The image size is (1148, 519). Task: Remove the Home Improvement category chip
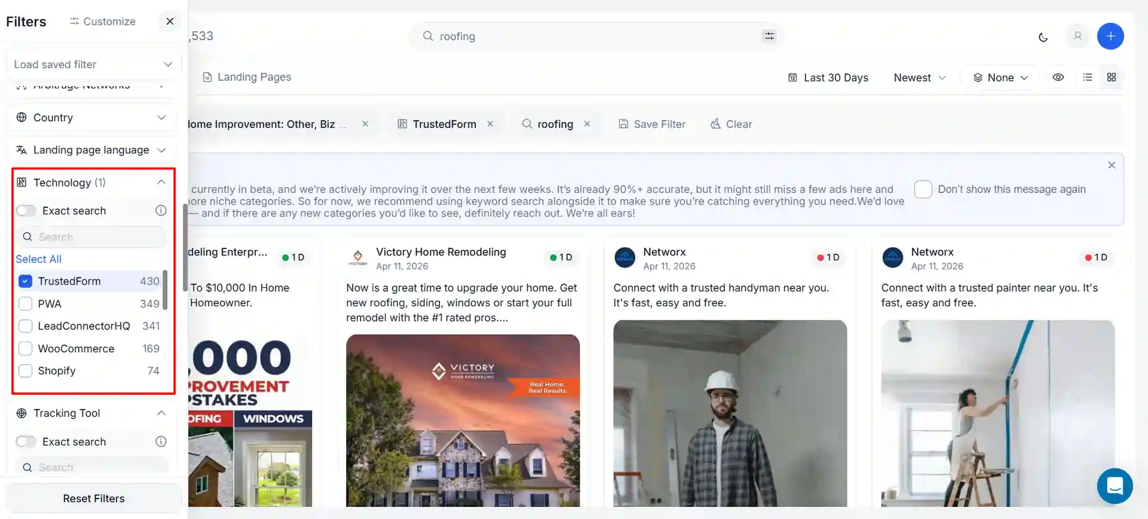[365, 124]
